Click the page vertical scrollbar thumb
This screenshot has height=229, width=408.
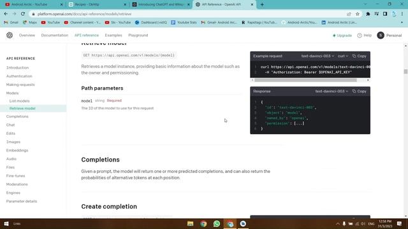405,71
